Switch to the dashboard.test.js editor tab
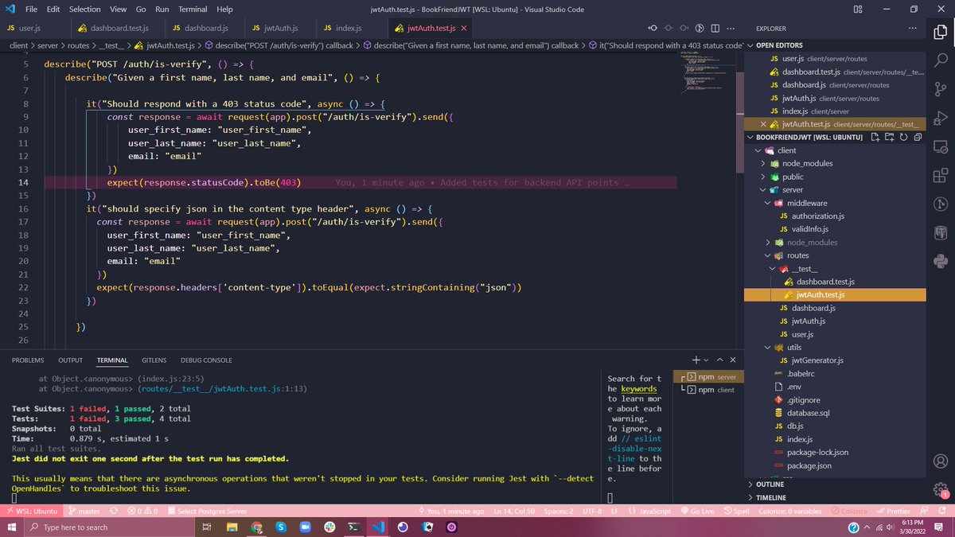955x537 pixels. pos(116,28)
